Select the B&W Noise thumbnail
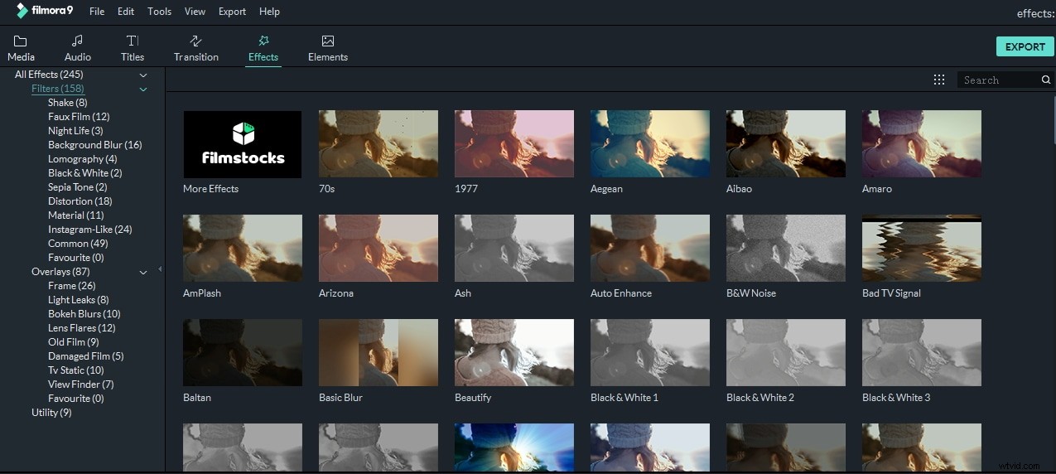Viewport: 1056px width, 474px height. coord(786,249)
